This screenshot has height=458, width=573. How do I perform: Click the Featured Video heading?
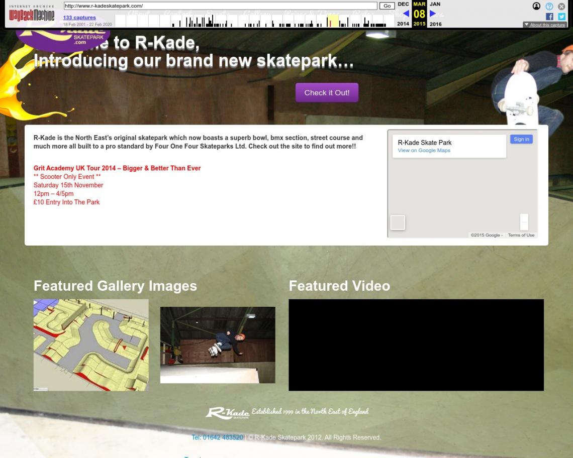(339, 286)
